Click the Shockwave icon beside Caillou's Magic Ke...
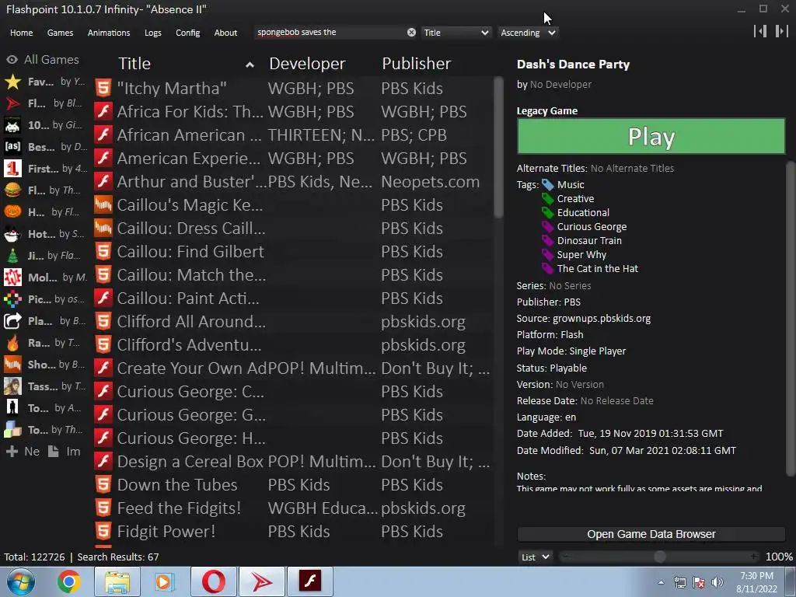 pos(103,205)
